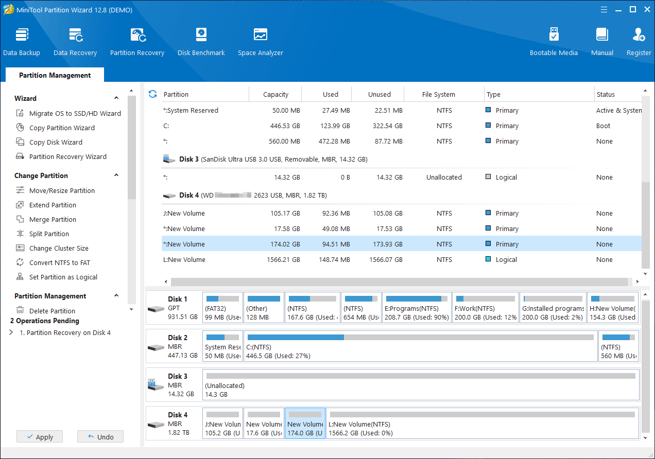Click the Disk 4 drive icon in disk map
The image size is (655, 459).
point(156,425)
